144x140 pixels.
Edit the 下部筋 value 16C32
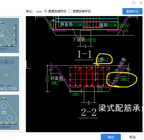[x=91, y=40]
